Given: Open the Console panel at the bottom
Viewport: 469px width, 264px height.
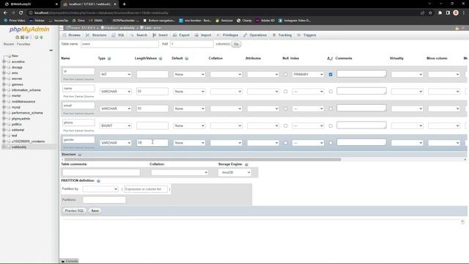Looking at the screenshot, I should coord(70,261).
